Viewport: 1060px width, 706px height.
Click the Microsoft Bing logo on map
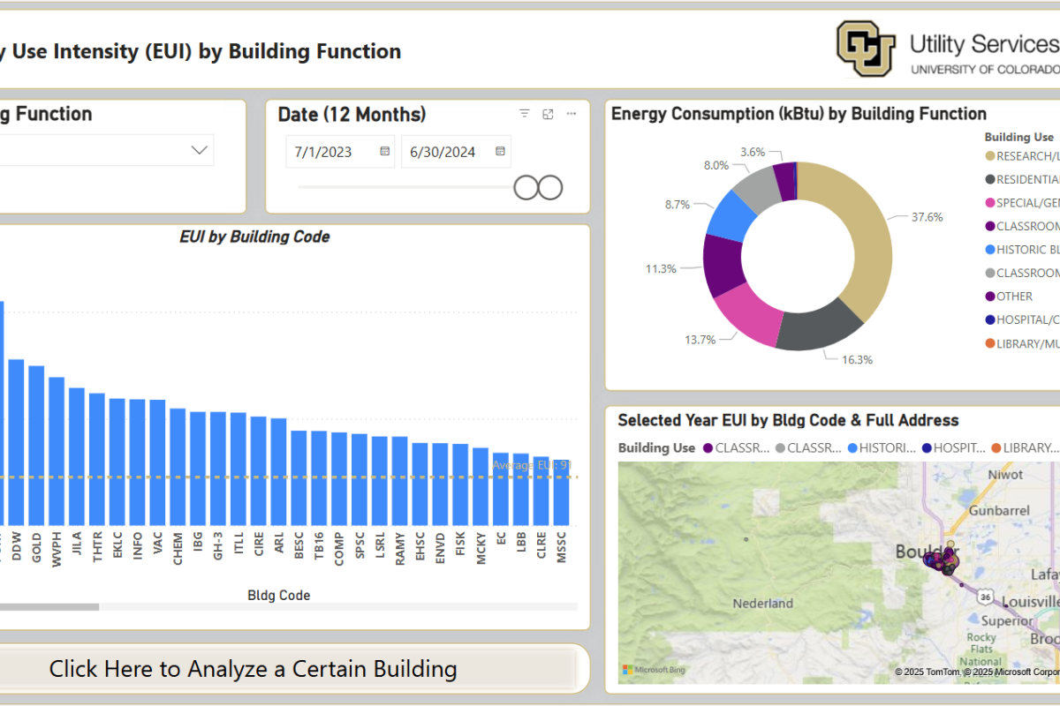point(654,670)
